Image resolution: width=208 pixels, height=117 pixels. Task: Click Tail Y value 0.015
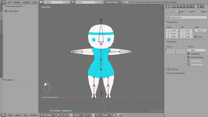point(186,33)
